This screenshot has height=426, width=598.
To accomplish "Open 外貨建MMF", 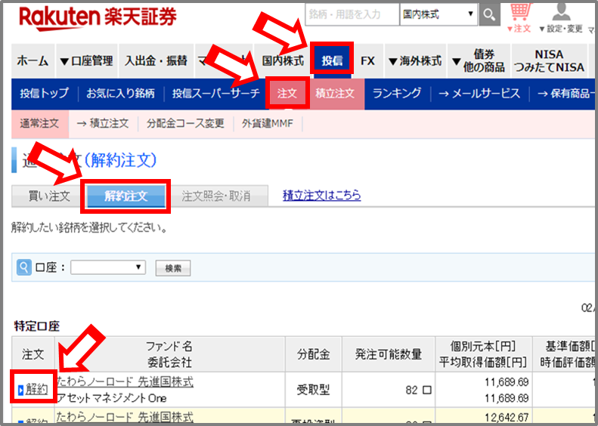I will [268, 123].
